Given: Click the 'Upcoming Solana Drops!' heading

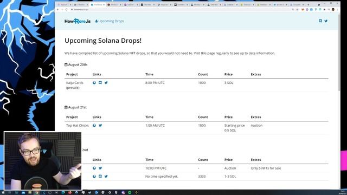Looking at the screenshot, I should pyautogui.click(x=103, y=41).
